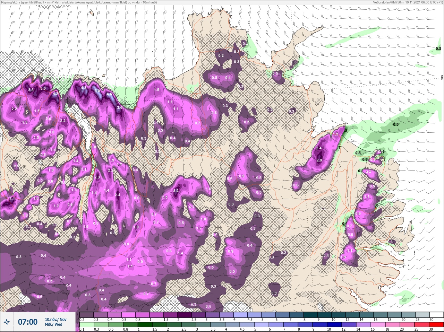Image resolution: width=444 pixels, height=332 pixels.
Task: Select the darkest purple 2 swatch in the upper legend row
Action: 185,315
